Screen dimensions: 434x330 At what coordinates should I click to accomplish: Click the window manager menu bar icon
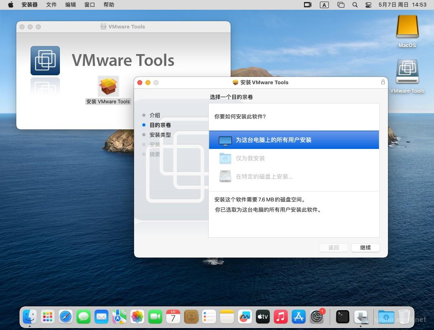(341, 5)
